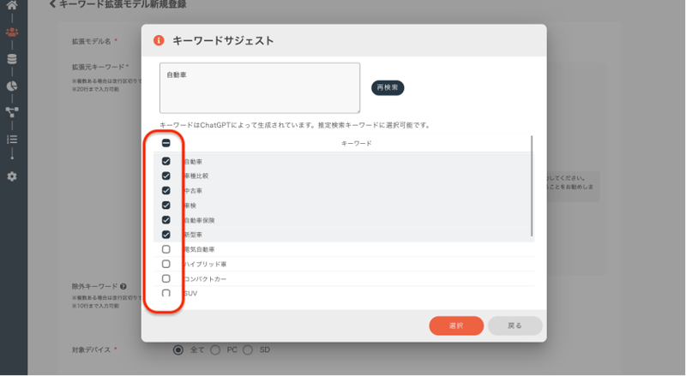Uncheck the 車種比較 keyword checkbox

(165, 176)
